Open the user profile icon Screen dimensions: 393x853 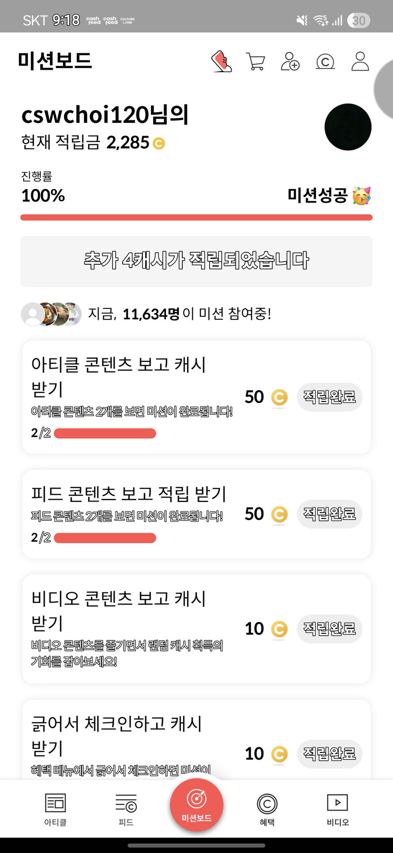360,62
